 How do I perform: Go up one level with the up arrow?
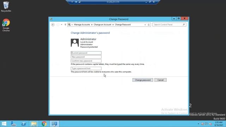65,25
